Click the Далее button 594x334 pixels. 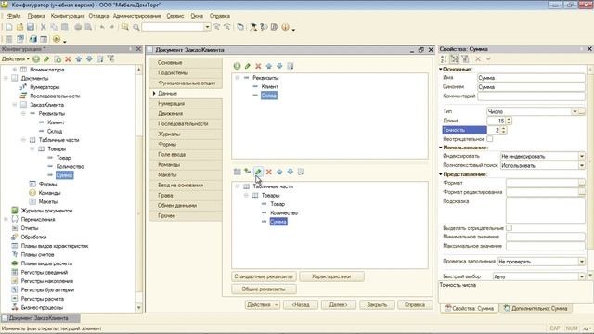[x=338, y=304]
